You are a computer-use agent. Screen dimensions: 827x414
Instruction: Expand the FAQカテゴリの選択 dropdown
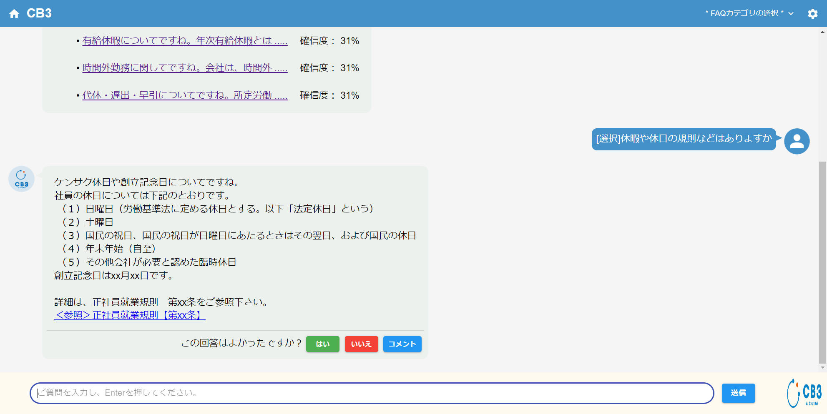pyautogui.click(x=744, y=13)
